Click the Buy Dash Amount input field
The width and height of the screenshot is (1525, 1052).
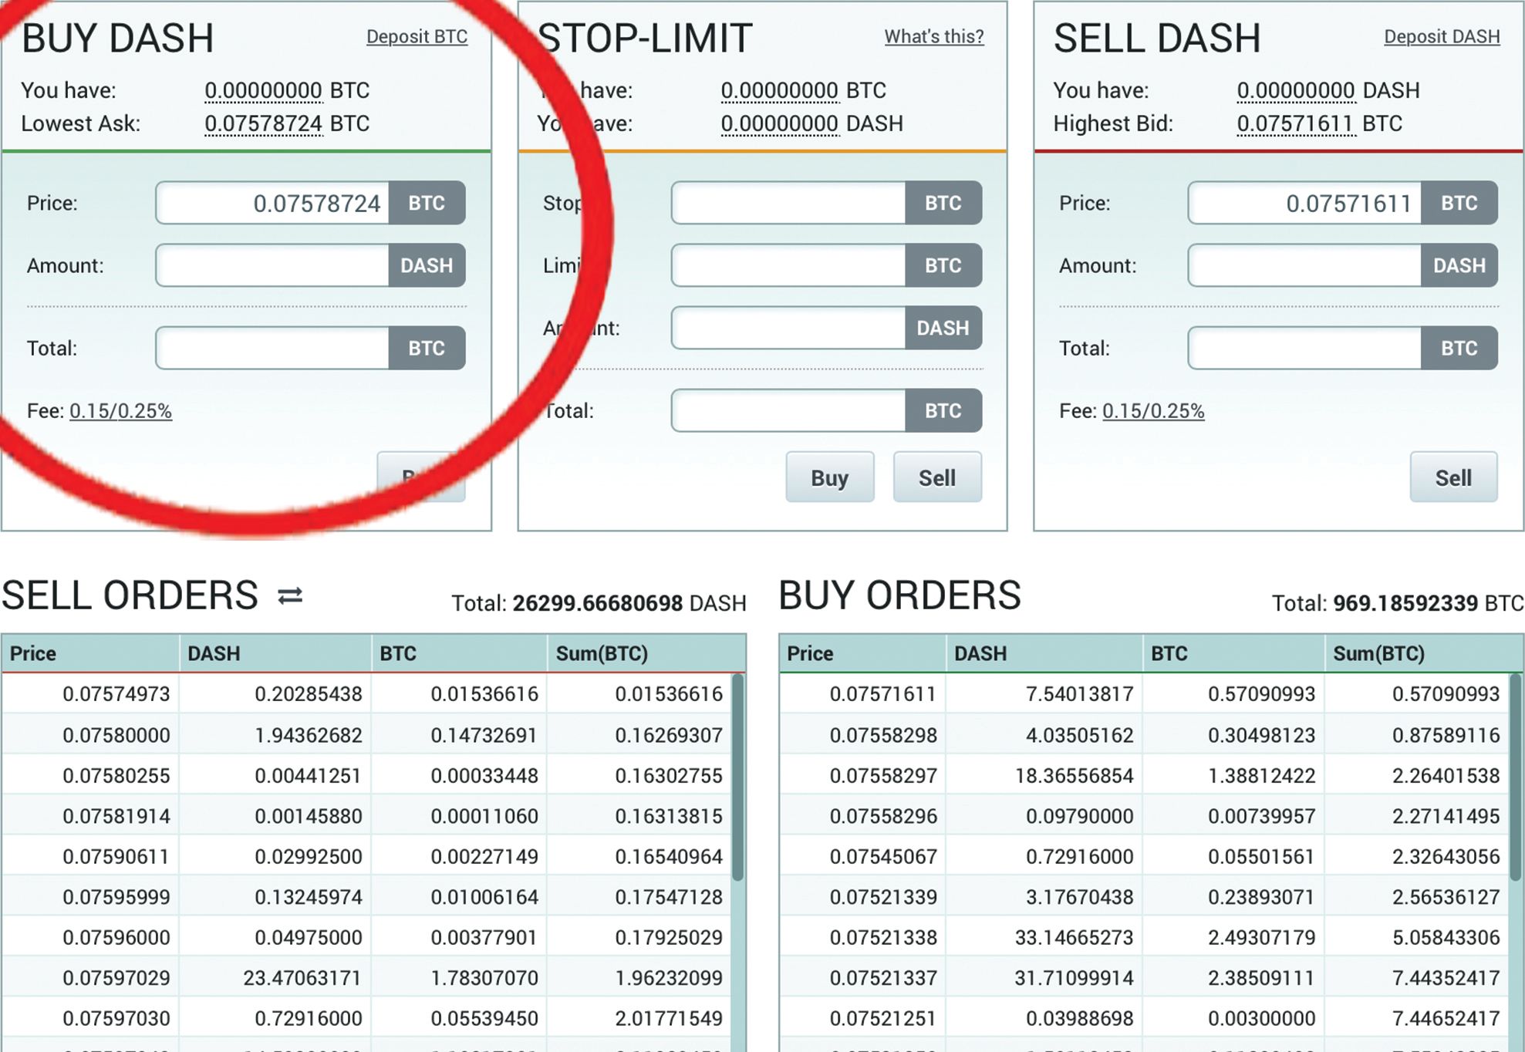(x=273, y=266)
